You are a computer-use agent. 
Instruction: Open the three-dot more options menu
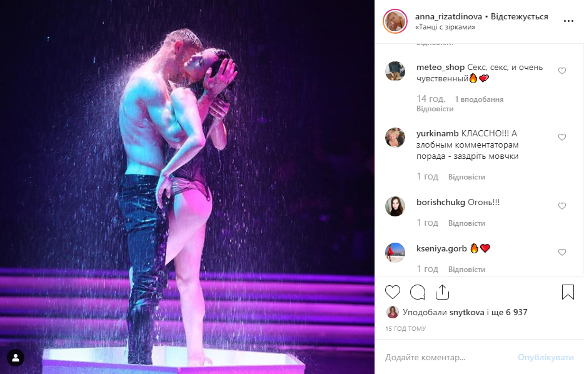(568, 21)
